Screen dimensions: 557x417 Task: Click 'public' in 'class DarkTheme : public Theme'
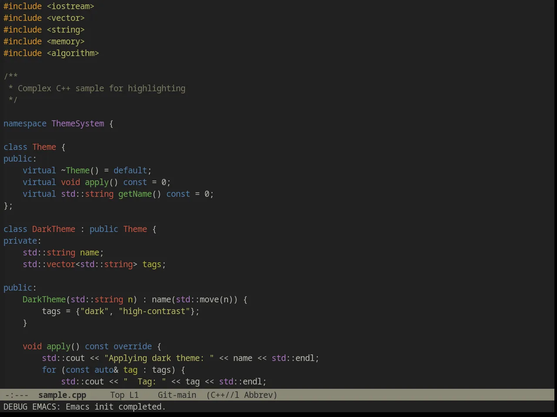[x=104, y=229]
